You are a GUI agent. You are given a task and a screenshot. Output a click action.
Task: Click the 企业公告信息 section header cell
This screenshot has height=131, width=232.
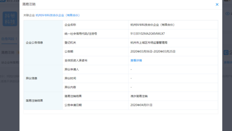[43, 43]
